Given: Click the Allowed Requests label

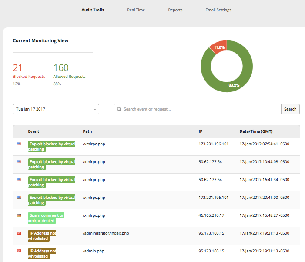Looking at the screenshot, I should click(x=69, y=77).
